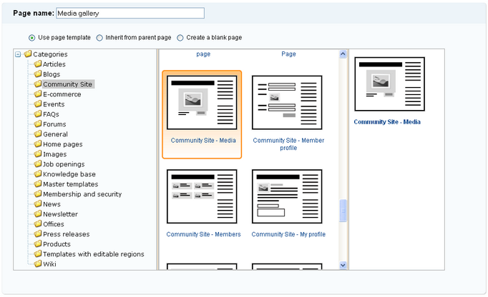Select the Use page template radio button
This screenshot has height=297, width=488.
click(x=31, y=38)
